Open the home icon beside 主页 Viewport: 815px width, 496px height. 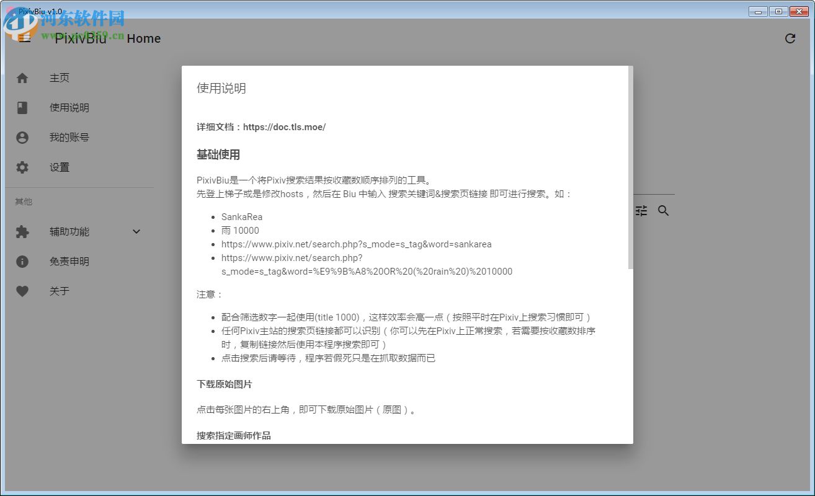coord(22,77)
